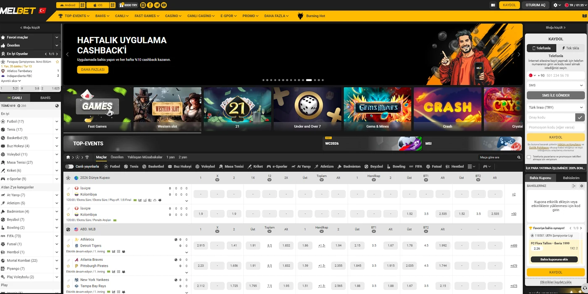Switch left sidebar to BAHİS mode
This screenshot has width=588, height=294.
coord(45,97)
